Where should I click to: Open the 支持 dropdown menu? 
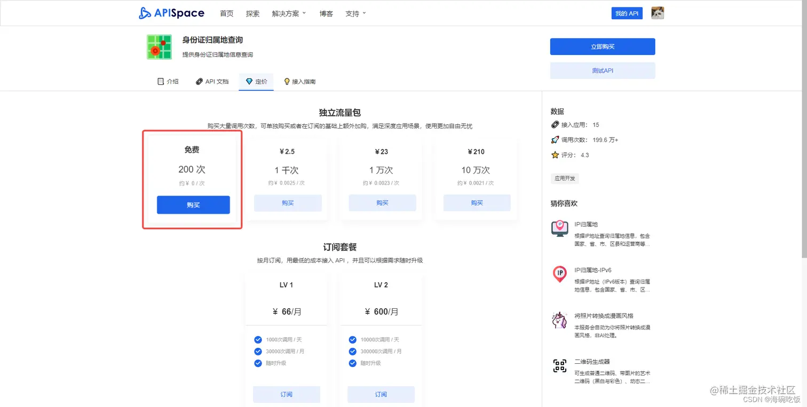tap(354, 13)
